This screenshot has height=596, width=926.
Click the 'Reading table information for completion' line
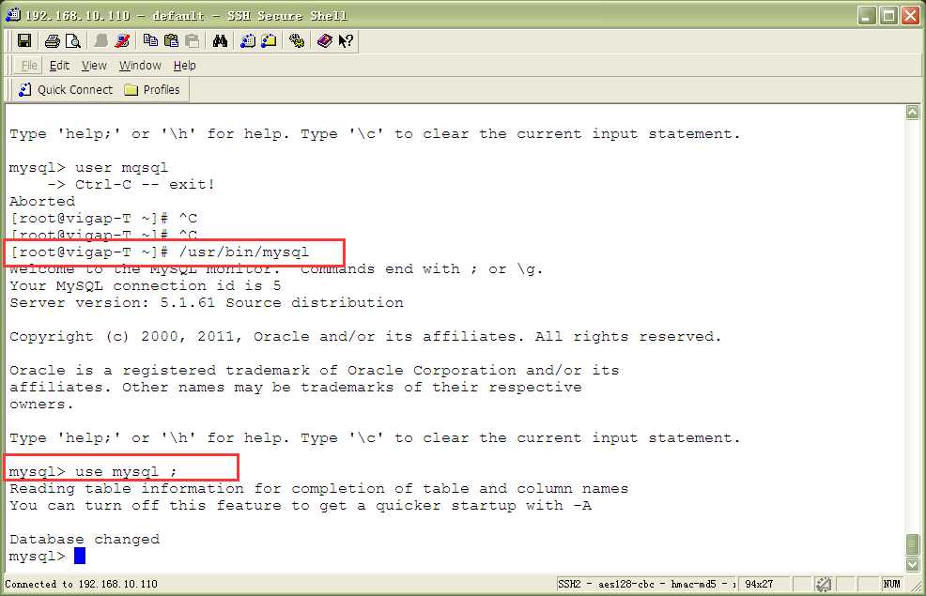319,489
